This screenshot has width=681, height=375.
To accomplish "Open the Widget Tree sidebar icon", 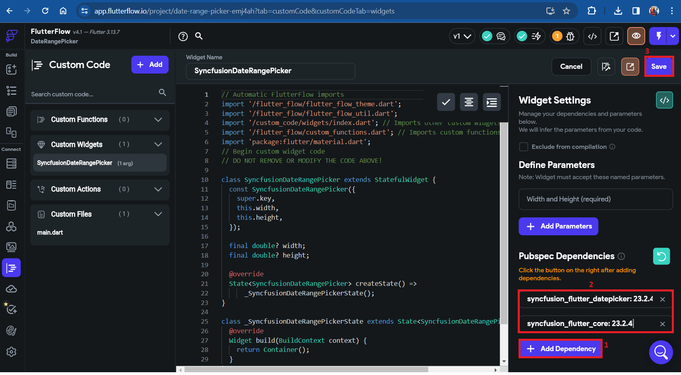I will (12, 91).
